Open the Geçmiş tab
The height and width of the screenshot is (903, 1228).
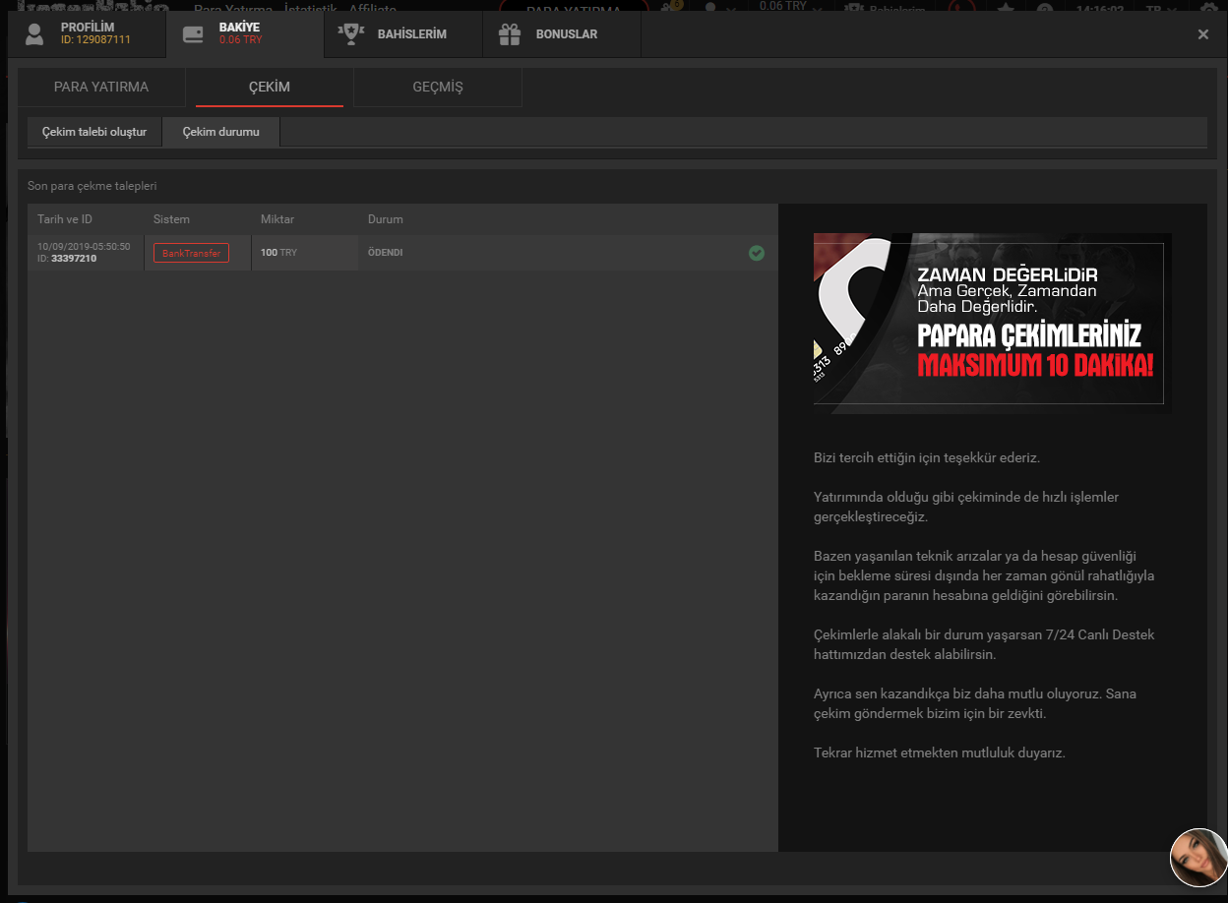coord(437,88)
